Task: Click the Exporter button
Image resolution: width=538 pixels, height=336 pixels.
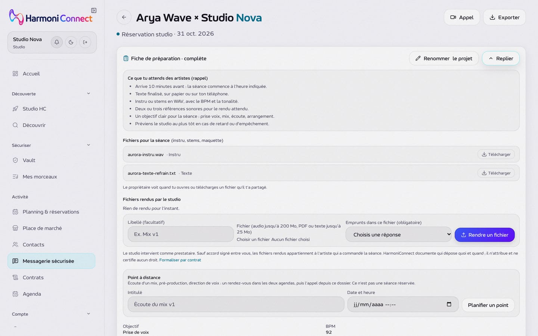Action: pos(504,17)
